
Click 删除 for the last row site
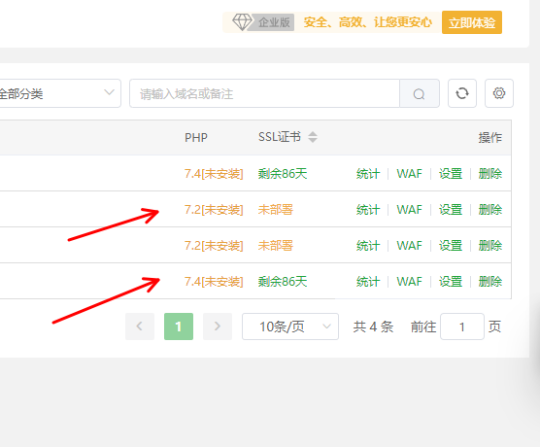click(x=490, y=282)
